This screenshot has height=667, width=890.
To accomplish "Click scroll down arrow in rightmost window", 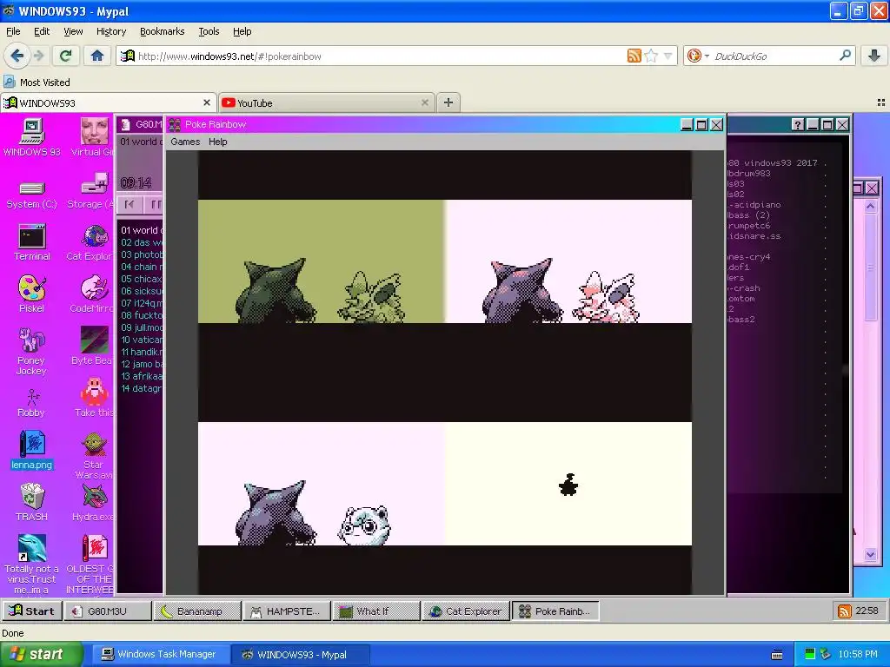I will tap(871, 555).
